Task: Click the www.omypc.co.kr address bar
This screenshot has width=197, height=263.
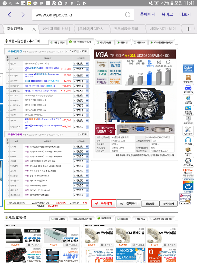Action: point(83,15)
